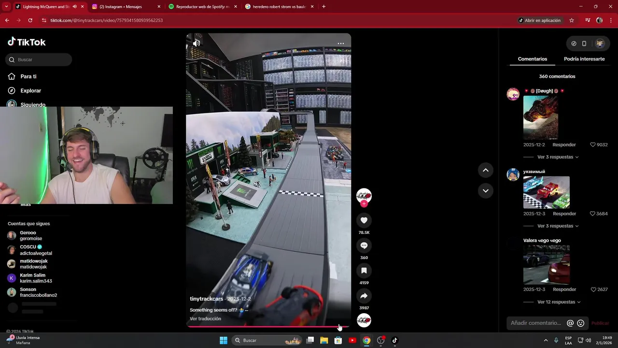618x348 pixels.
Task: Reload the page
Action: 30,20
